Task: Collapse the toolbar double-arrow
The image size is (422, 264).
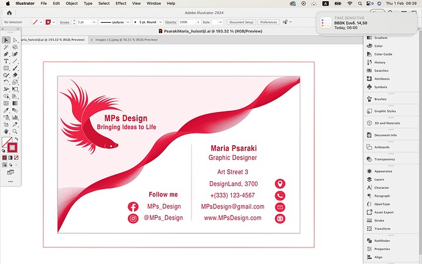Action: click(x=18, y=29)
